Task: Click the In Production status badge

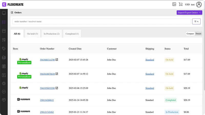Action: pyautogui.click(x=172, y=112)
